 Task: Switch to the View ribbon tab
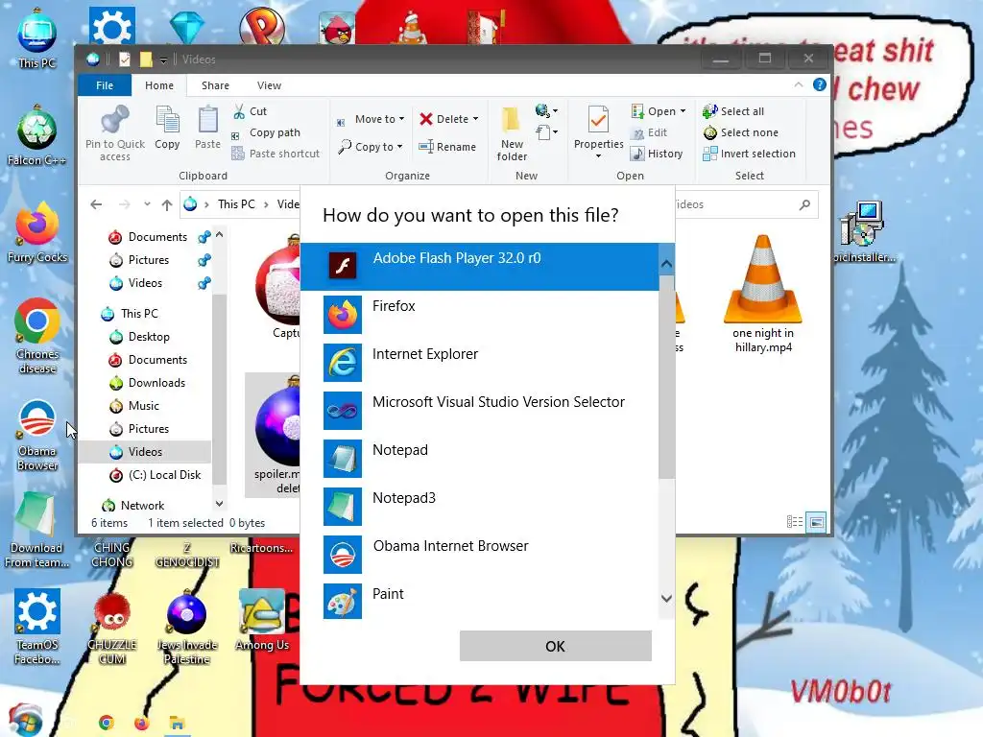click(269, 85)
